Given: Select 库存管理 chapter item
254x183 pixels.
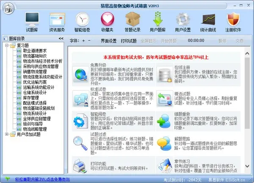Looking at the screenshot, I should 31,98.
